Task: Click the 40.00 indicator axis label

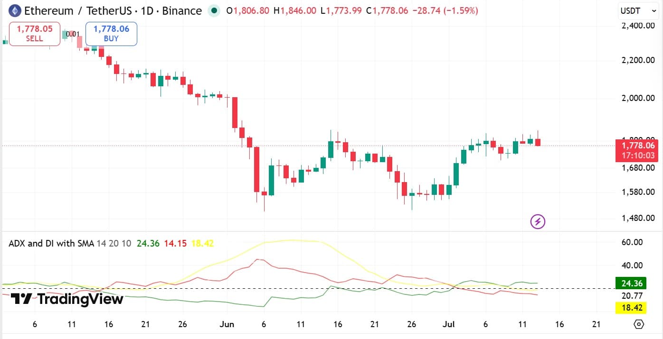Action: (x=632, y=265)
